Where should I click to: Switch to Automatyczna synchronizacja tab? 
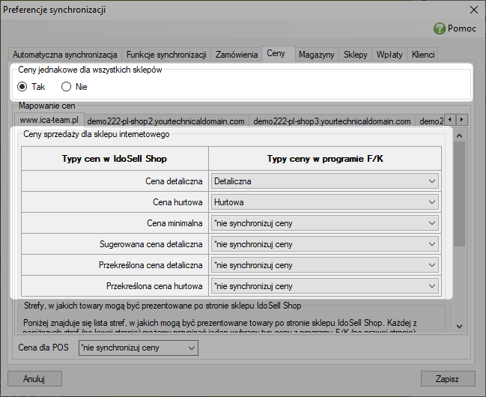click(65, 55)
